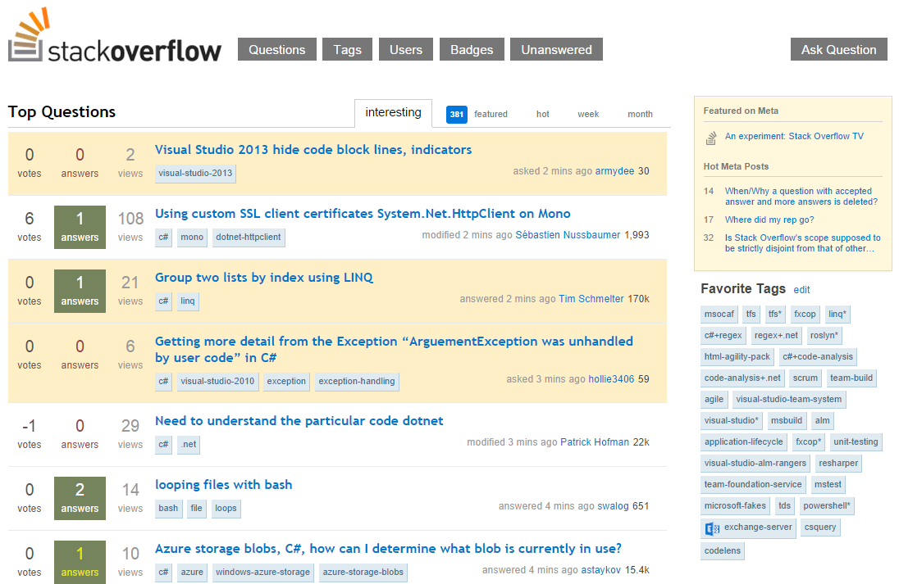899x584 pixels.
Task: Open 'Where did my rep go?' post
Action: click(x=769, y=220)
